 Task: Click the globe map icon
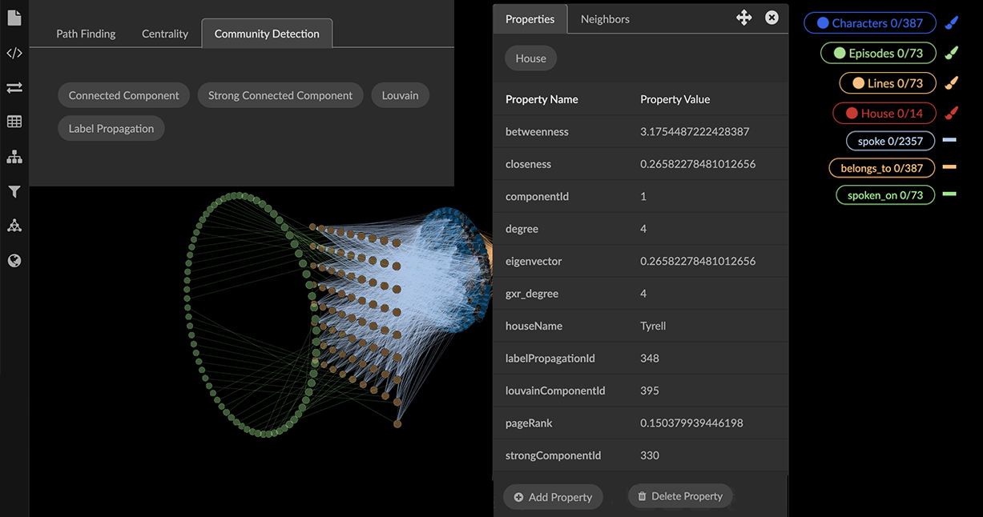(14, 261)
